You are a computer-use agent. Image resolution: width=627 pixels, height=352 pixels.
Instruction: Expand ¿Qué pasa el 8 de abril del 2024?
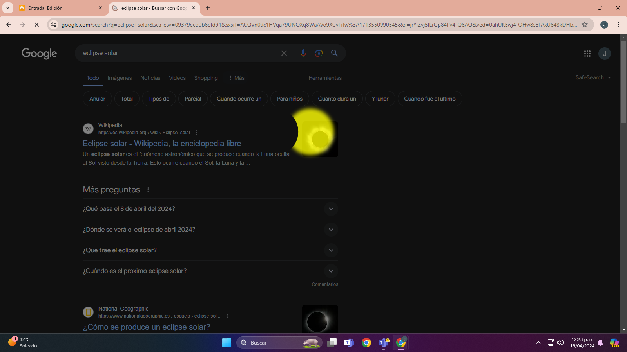(x=210, y=209)
